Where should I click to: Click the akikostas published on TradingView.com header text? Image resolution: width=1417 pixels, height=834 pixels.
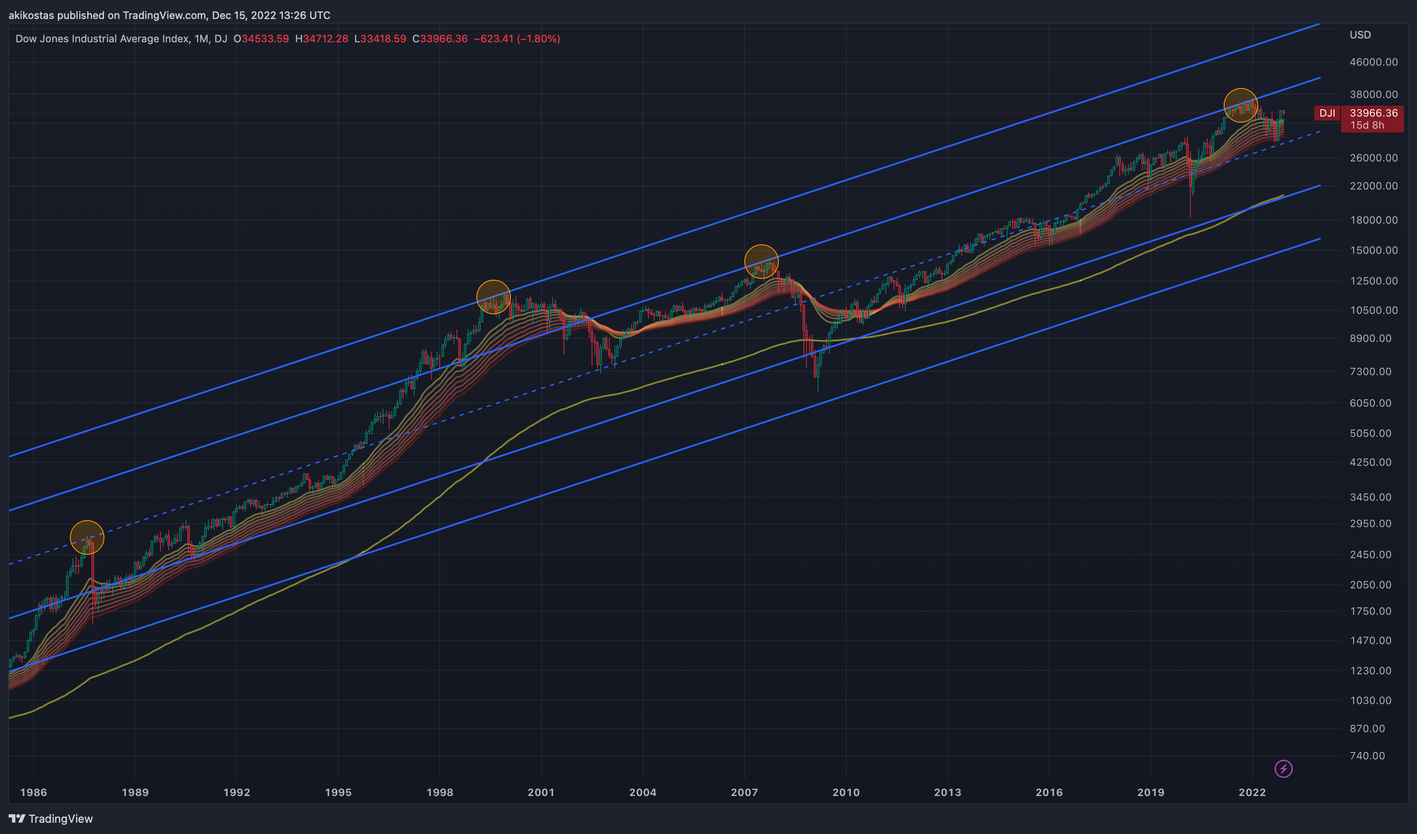point(169,15)
